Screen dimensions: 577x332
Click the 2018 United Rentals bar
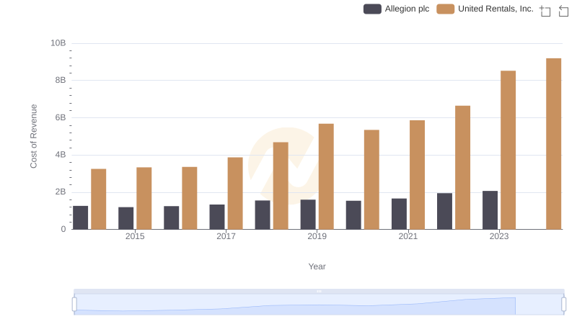pyautogui.click(x=281, y=186)
